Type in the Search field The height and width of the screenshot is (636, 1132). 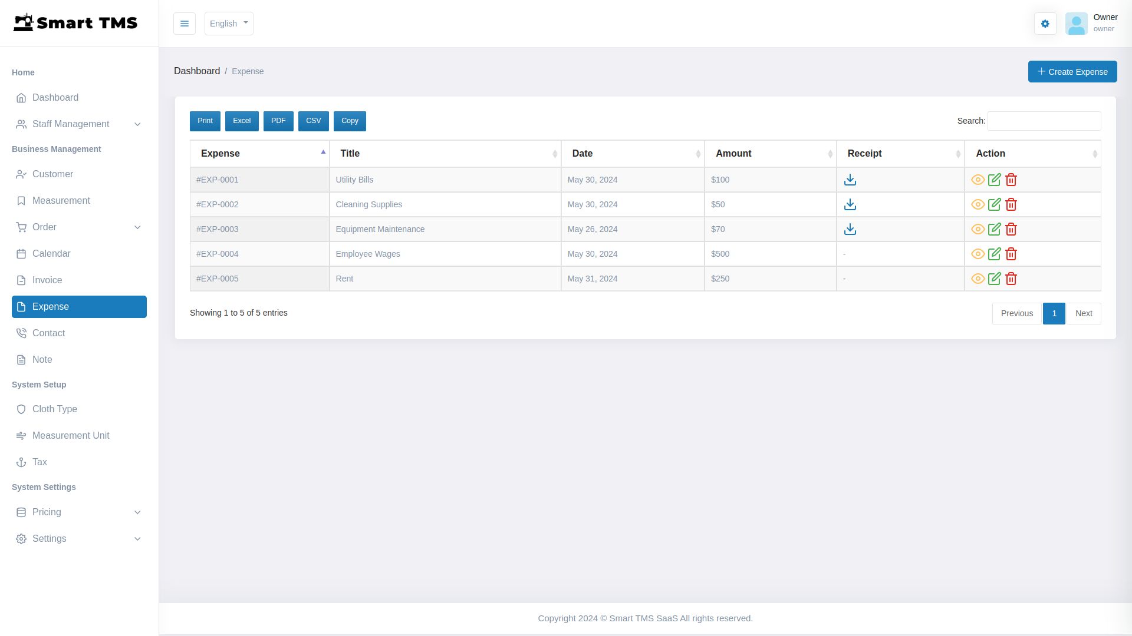pyautogui.click(x=1044, y=121)
